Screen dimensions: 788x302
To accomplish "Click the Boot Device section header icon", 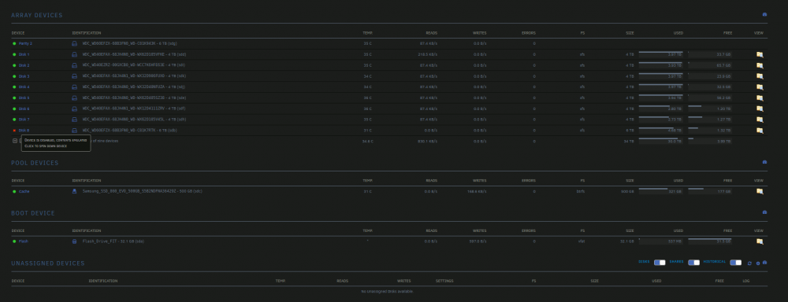I will tap(764, 212).
